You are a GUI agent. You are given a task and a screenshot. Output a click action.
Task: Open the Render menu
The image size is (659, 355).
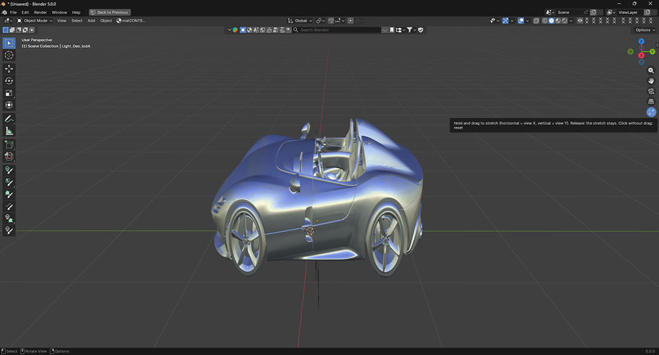point(40,12)
